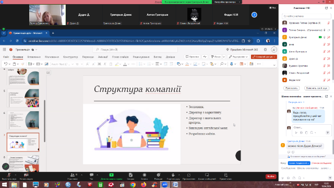This screenshot has height=188, width=334.
Task: Open Reactions in Zoom toolbar
Action: [158, 176]
